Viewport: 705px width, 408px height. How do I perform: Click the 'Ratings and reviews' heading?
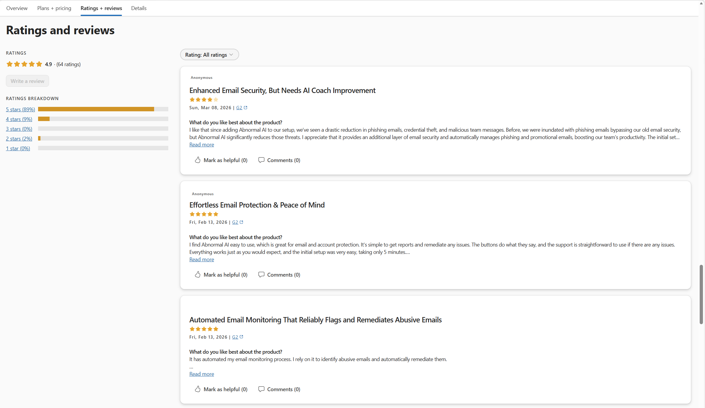[x=60, y=30]
